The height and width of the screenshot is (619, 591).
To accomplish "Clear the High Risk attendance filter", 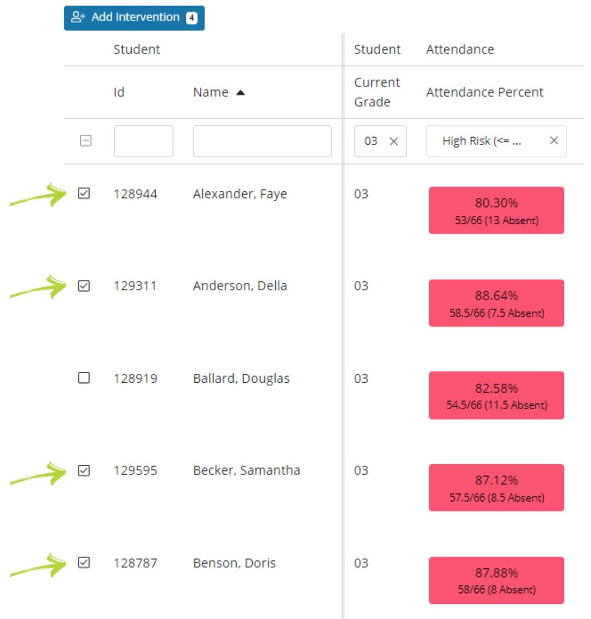I will tap(554, 140).
